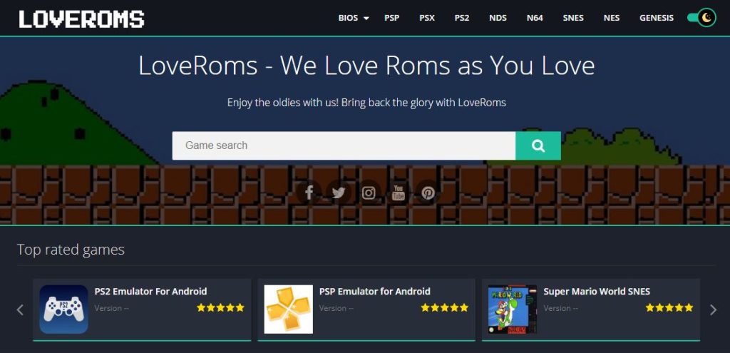Click the magnifying glass search button
The image size is (730, 353).
[x=538, y=145]
